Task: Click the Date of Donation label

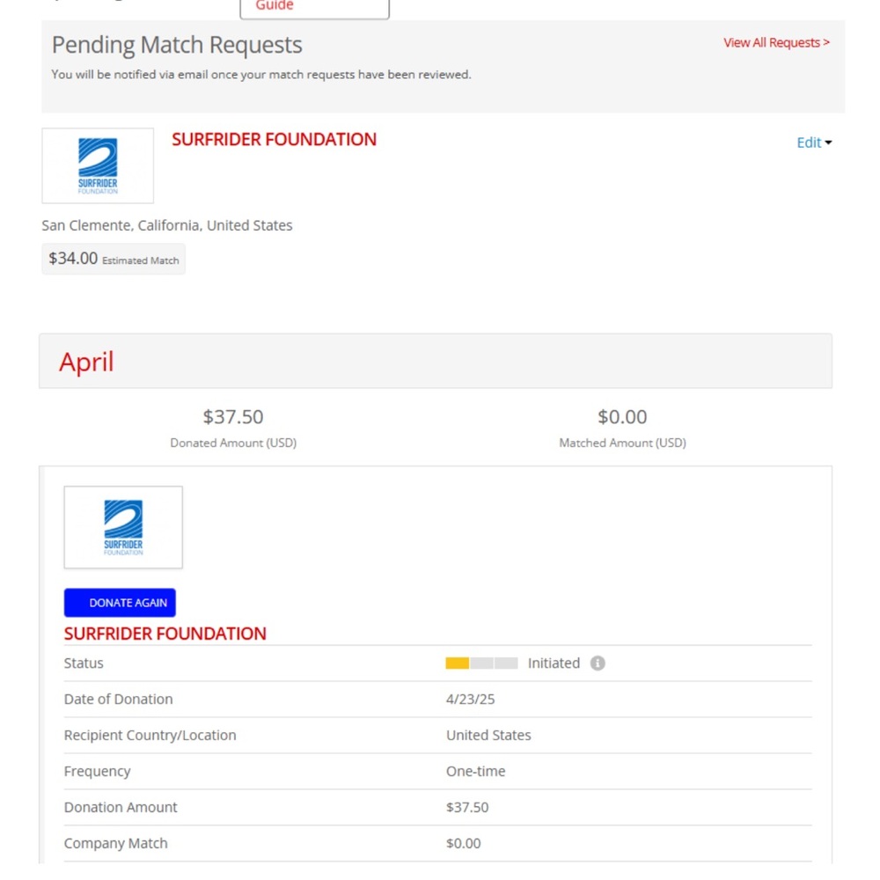Action: point(119,700)
